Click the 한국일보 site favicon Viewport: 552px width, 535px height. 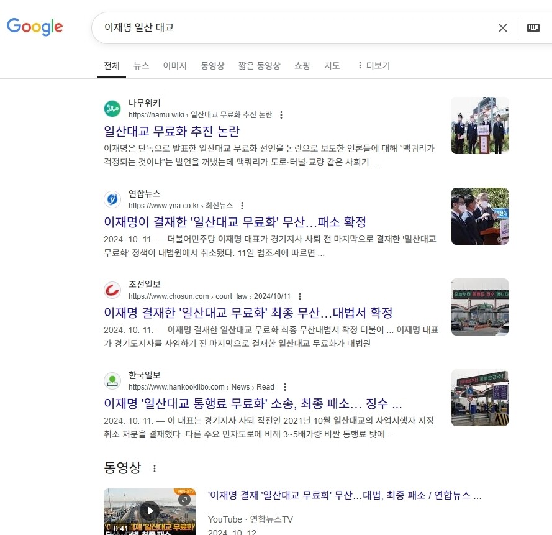(112, 381)
